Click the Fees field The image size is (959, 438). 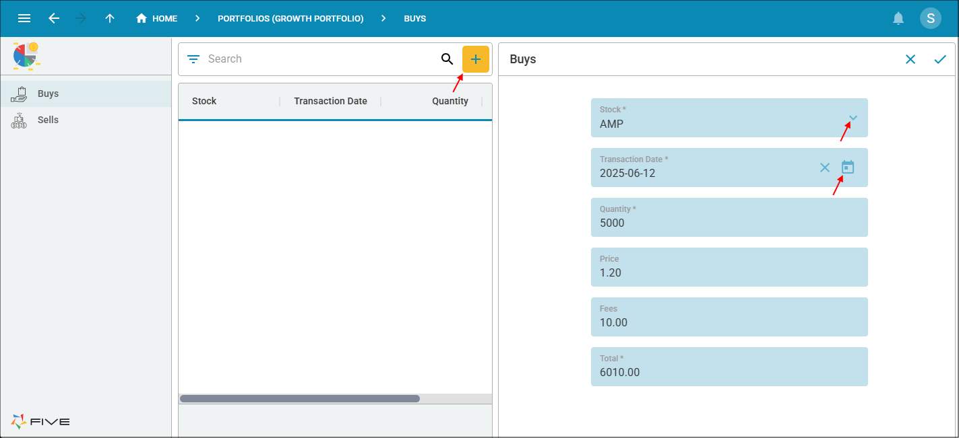point(729,317)
